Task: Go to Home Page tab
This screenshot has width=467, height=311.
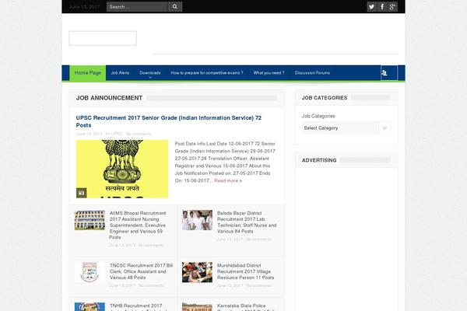Action: [x=87, y=73]
